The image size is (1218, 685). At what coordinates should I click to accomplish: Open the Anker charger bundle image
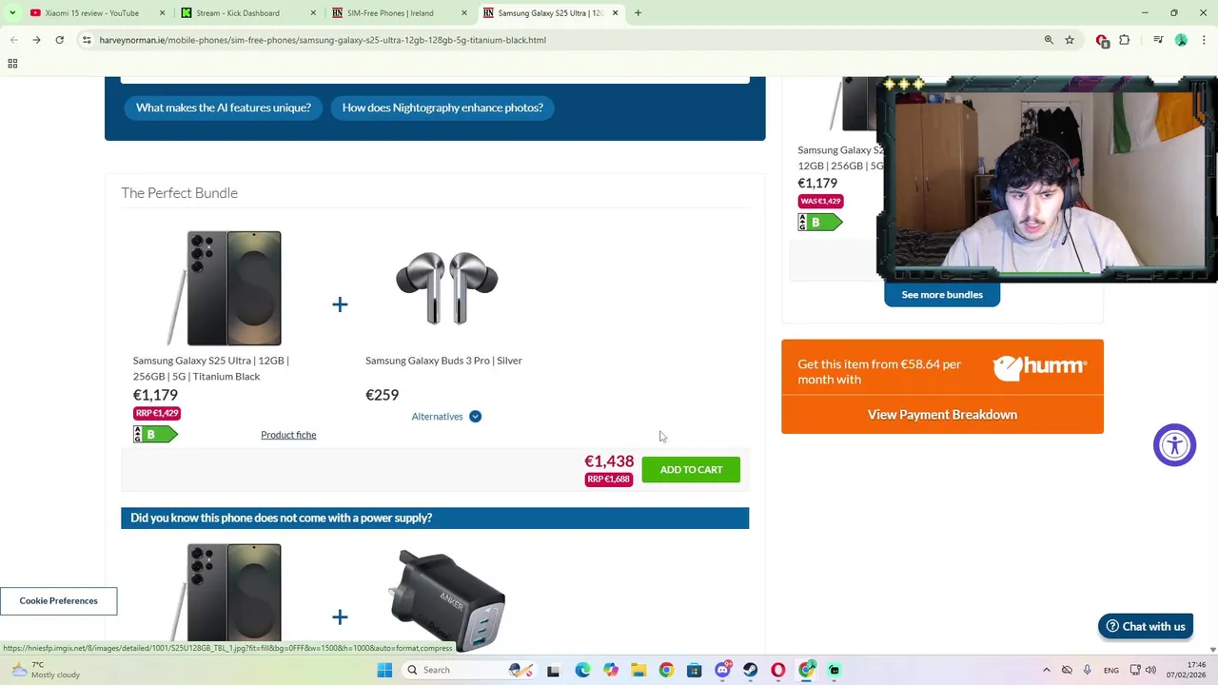[x=447, y=599]
